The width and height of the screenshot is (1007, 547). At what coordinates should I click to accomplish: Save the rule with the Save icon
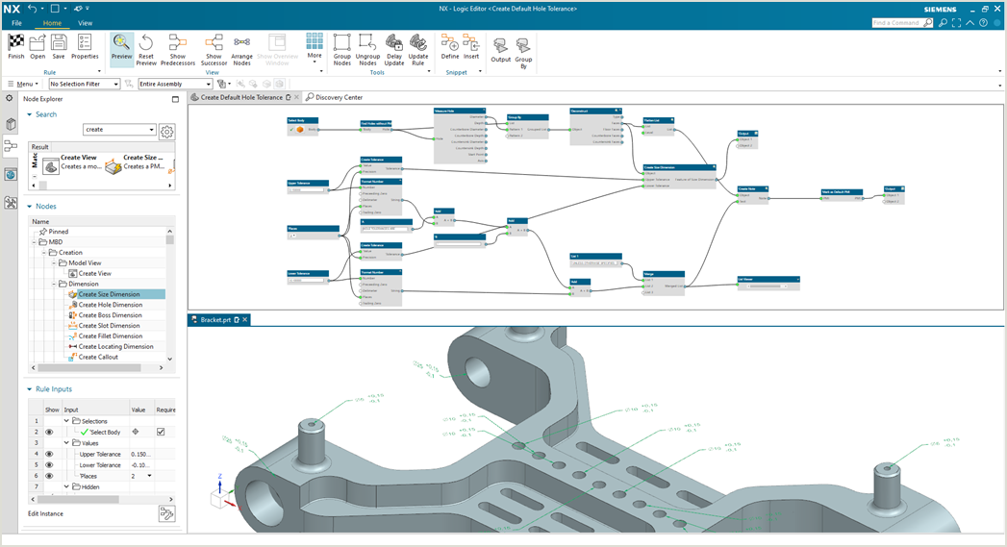pyautogui.click(x=59, y=42)
